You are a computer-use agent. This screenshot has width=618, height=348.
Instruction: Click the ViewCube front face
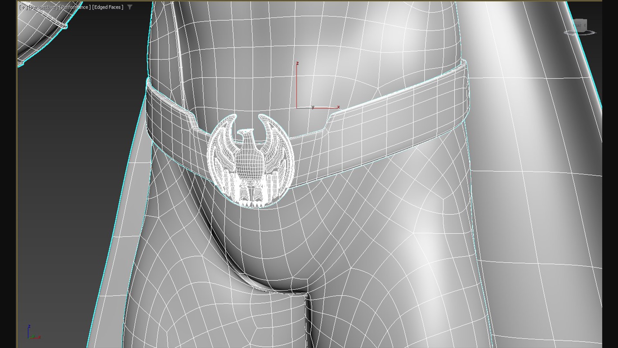[x=579, y=25]
